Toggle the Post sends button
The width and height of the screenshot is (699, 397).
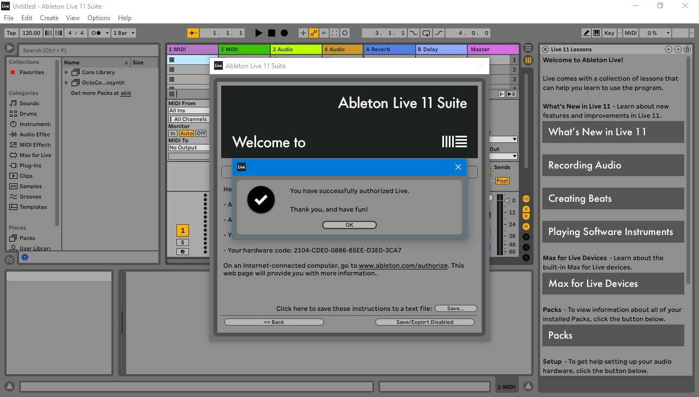[502, 181]
